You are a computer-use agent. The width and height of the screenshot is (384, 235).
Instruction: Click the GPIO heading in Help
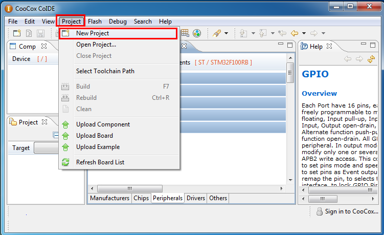coord(315,74)
